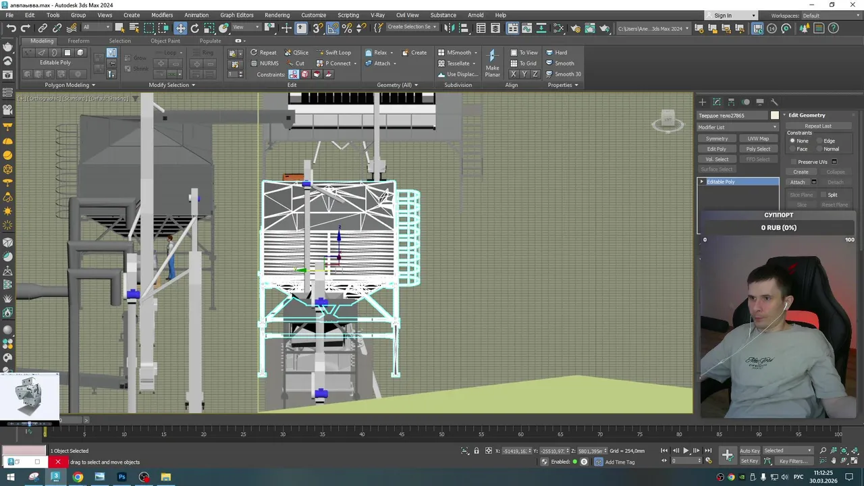Open the Mirror tool
Screen dimensions: 864x486
tap(450, 28)
